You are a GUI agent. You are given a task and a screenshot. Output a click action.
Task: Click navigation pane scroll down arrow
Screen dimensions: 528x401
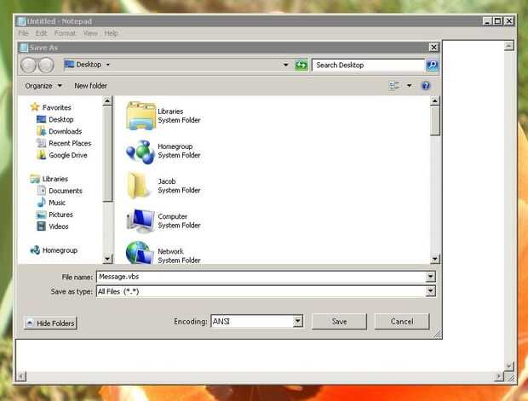coord(107,259)
